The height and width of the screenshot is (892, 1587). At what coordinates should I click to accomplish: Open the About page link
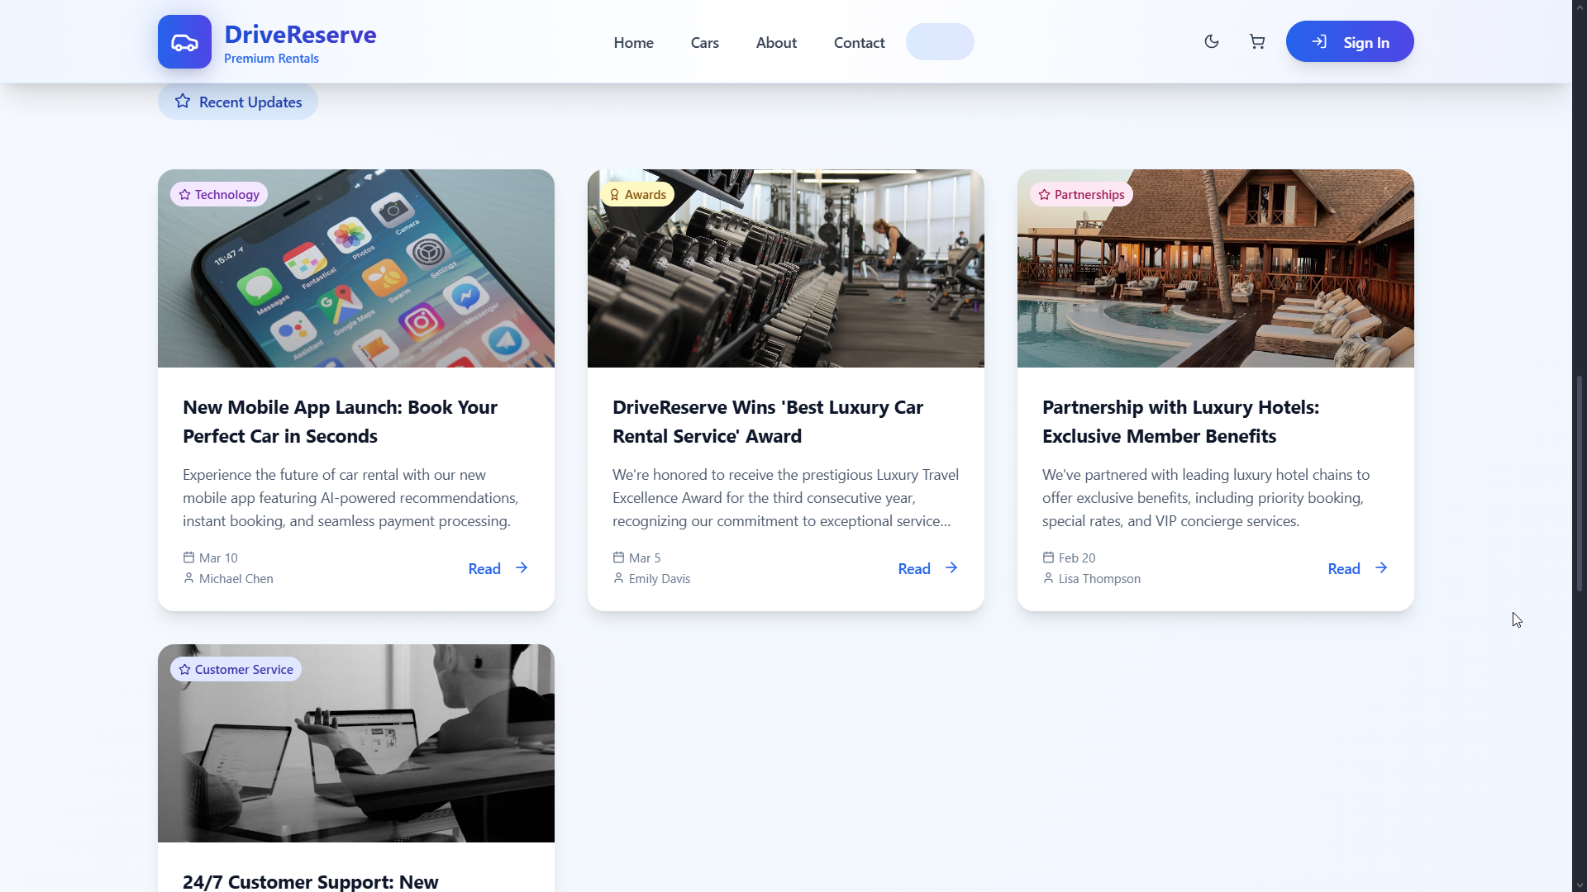coord(776,42)
